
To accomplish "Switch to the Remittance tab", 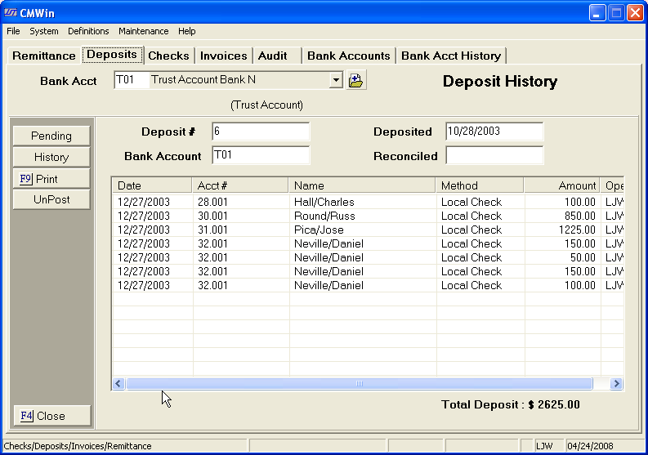I will (x=44, y=56).
